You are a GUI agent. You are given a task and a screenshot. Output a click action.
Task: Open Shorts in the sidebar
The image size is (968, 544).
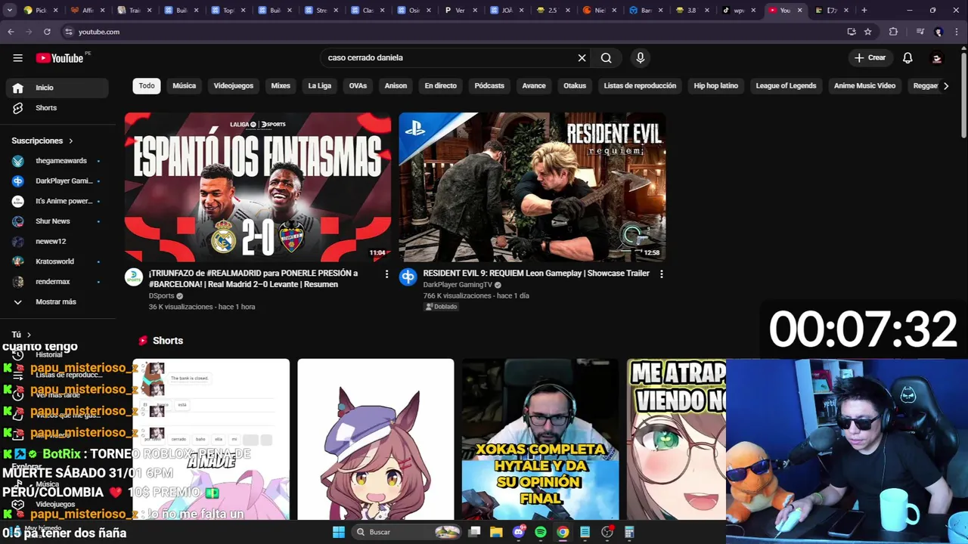click(x=57, y=108)
